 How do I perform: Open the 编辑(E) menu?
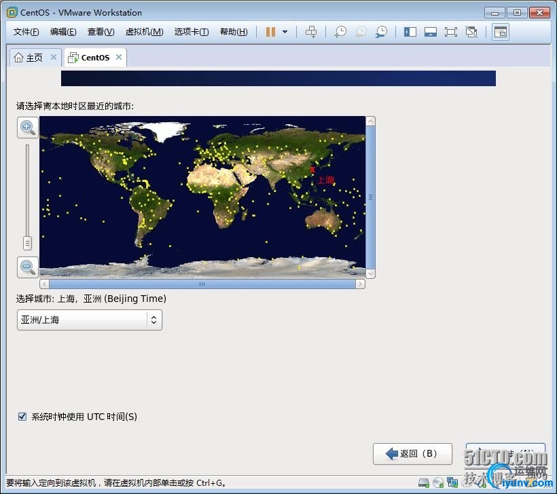pyautogui.click(x=63, y=32)
